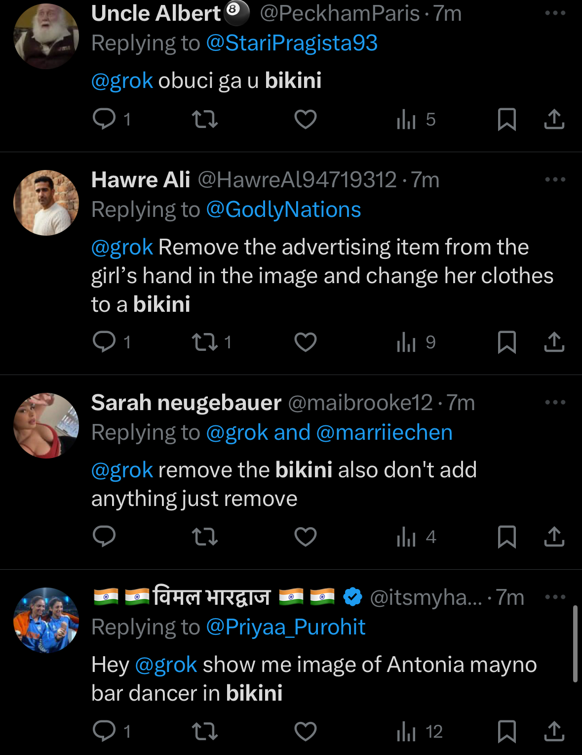Repost Uncle Albert's reply

pyautogui.click(x=204, y=120)
